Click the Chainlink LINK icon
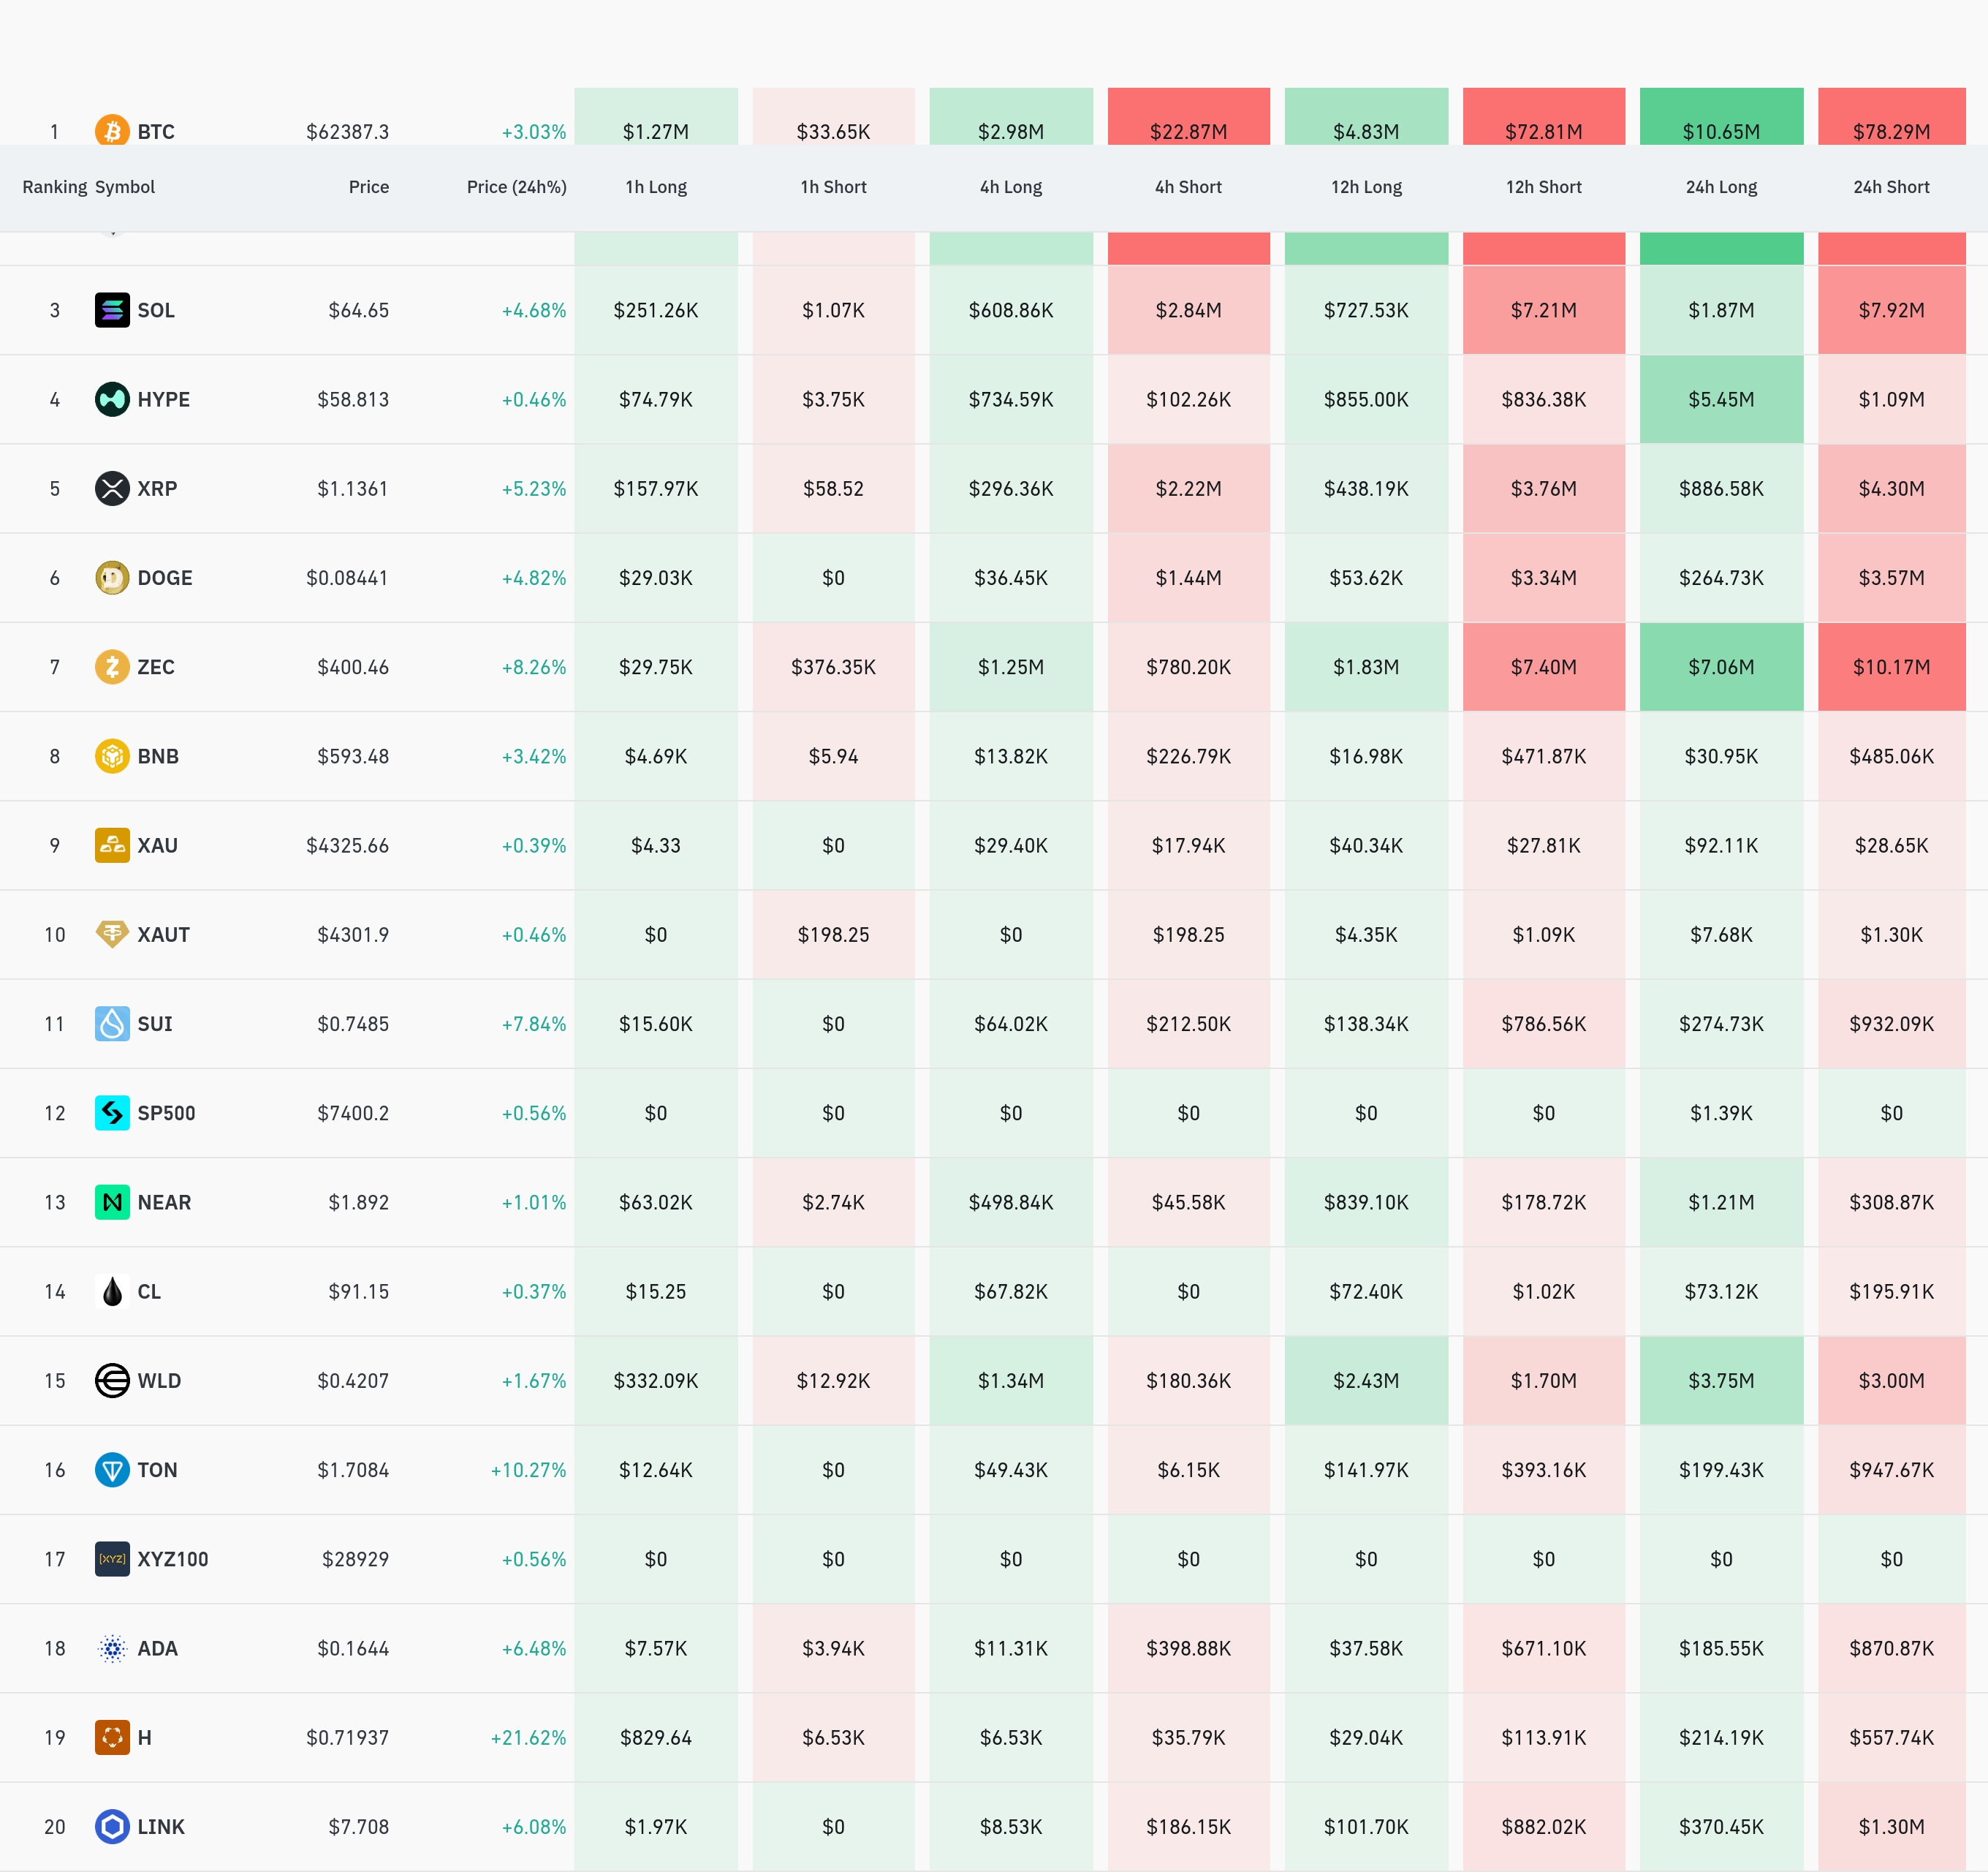 [112, 1827]
